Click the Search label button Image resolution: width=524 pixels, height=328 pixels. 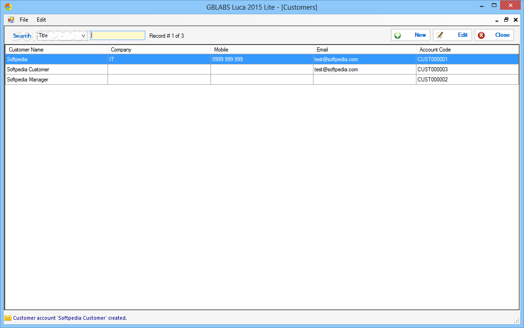point(22,35)
